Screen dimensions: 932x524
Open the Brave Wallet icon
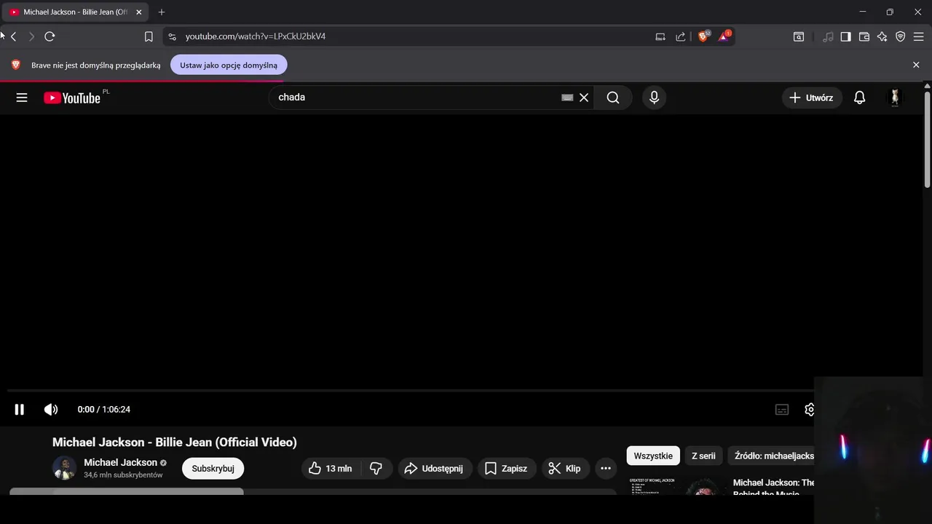coord(864,36)
